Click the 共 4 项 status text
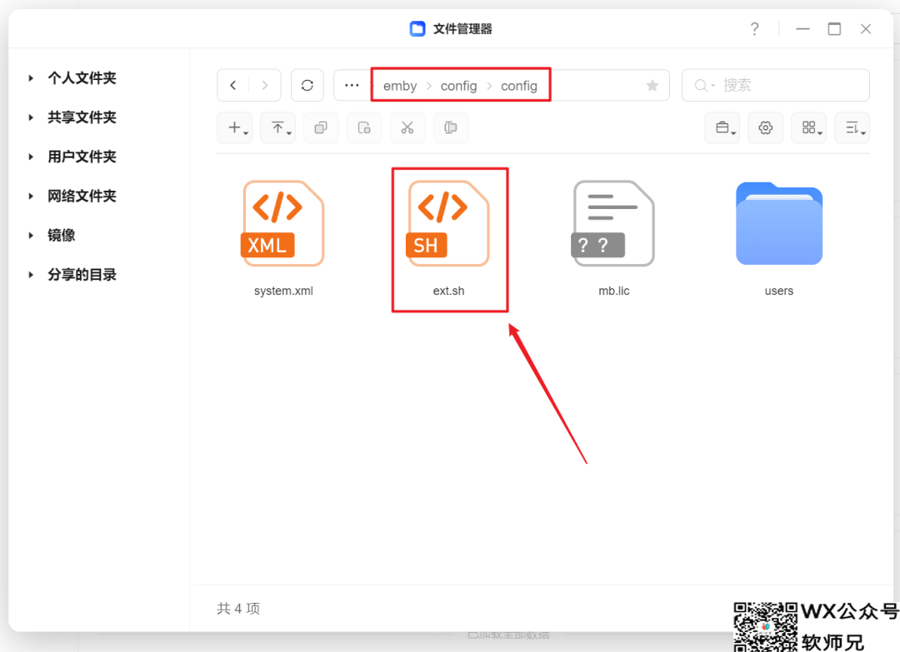The width and height of the screenshot is (900, 652). pos(238,609)
